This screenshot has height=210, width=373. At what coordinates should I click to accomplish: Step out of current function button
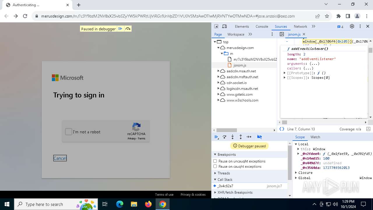click(241, 137)
